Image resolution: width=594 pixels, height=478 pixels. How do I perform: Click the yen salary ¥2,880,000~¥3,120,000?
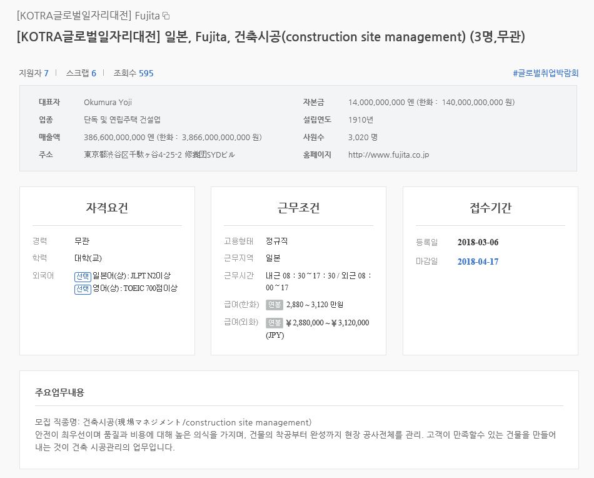327,323
